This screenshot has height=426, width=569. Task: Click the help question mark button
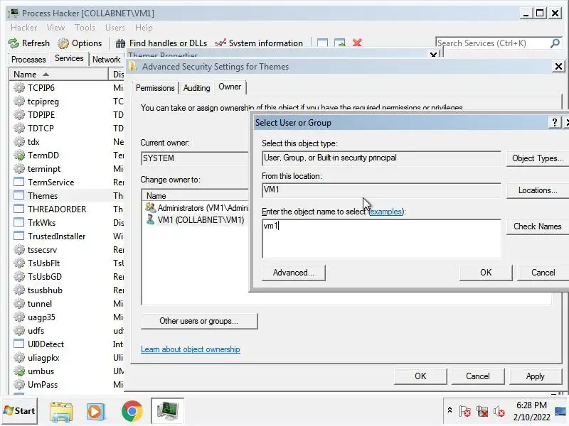click(555, 122)
